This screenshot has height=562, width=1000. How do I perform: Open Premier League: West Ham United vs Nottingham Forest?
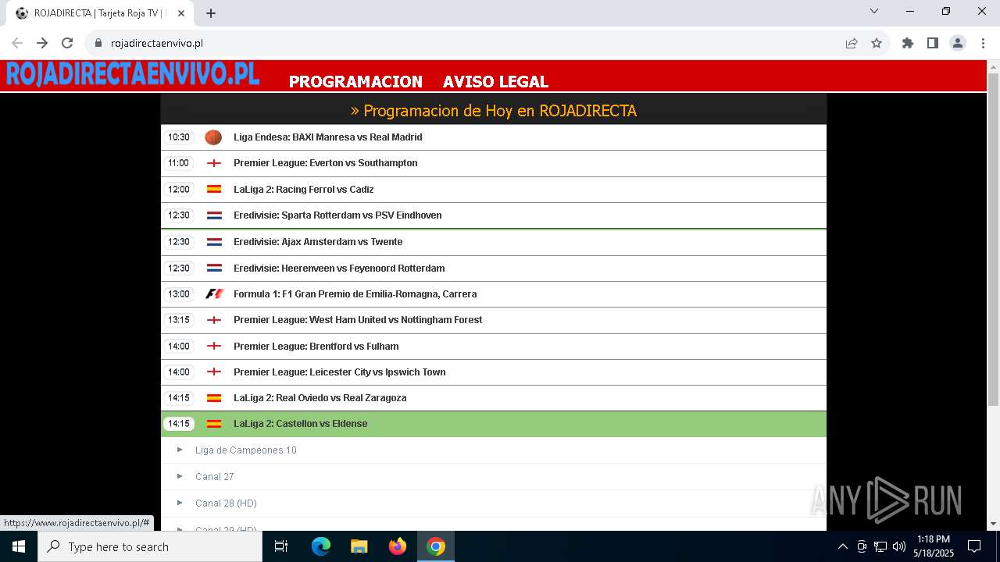pyautogui.click(x=493, y=320)
